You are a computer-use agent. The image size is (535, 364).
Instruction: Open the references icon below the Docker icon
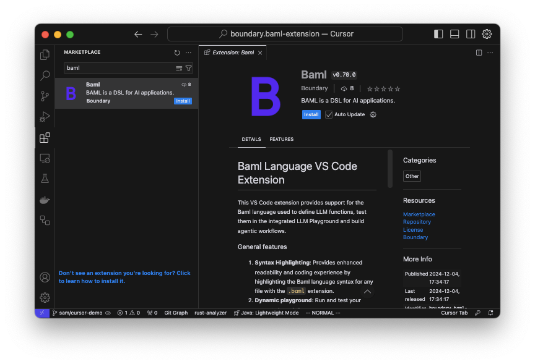tap(45, 220)
